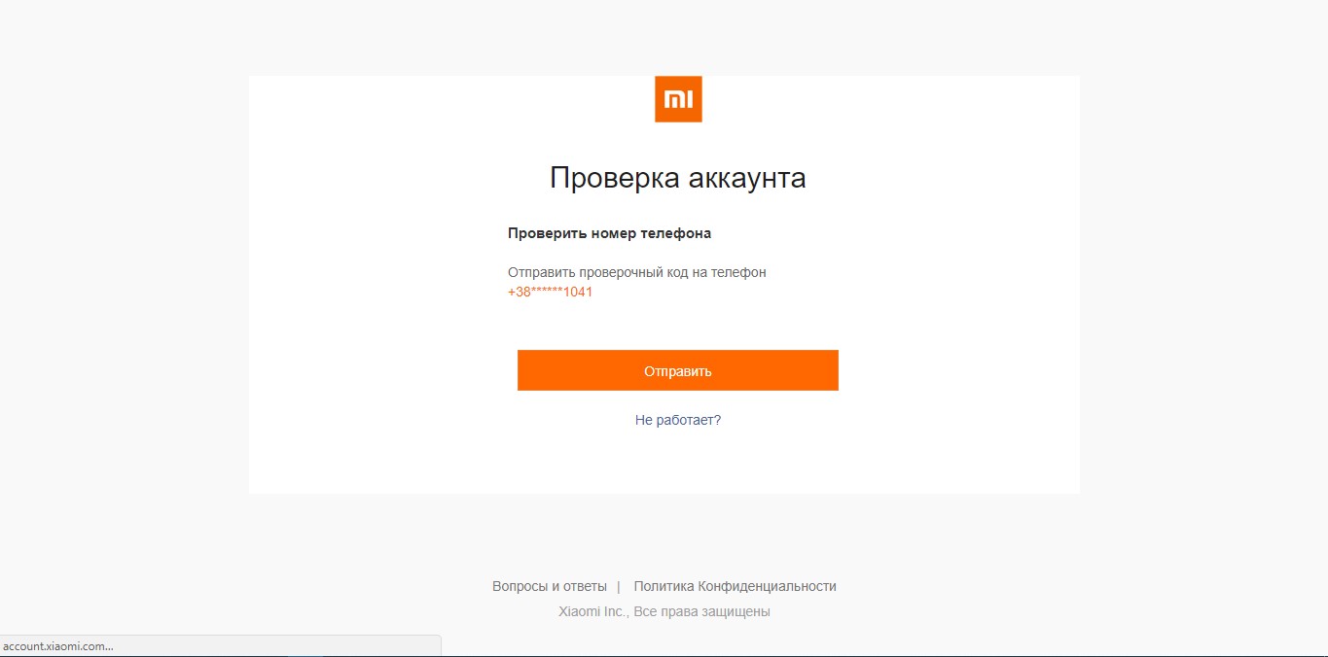Click the account.xiaomi.com status bar URL
1328x657 pixels.
click(x=58, y=646)
